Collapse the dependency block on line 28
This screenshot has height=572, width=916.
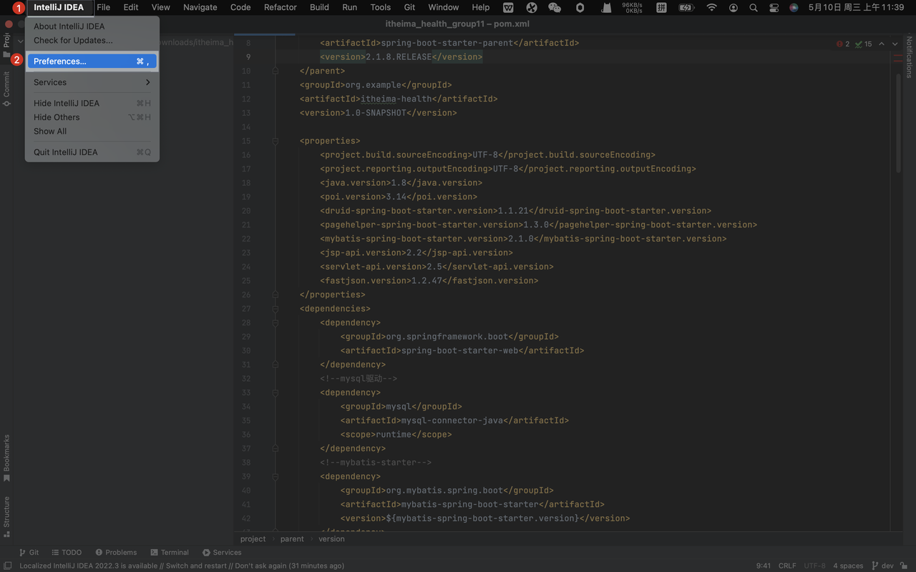(x=275, y=322)
